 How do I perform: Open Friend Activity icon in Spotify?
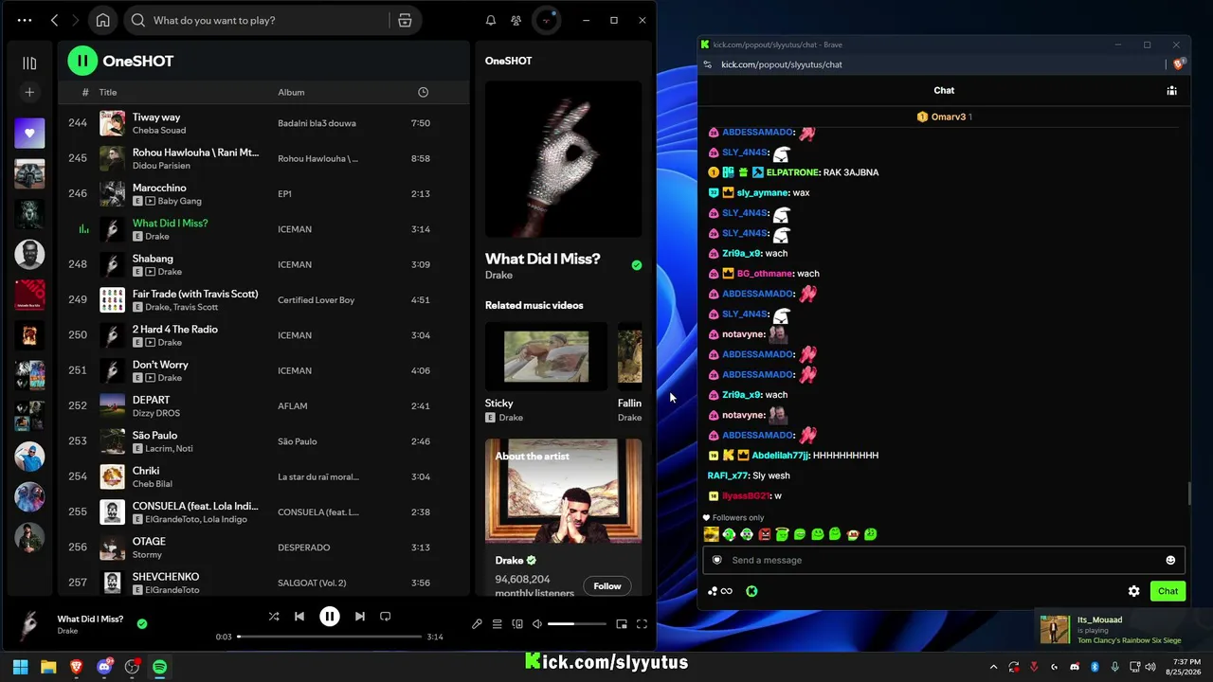coord(516,20)
